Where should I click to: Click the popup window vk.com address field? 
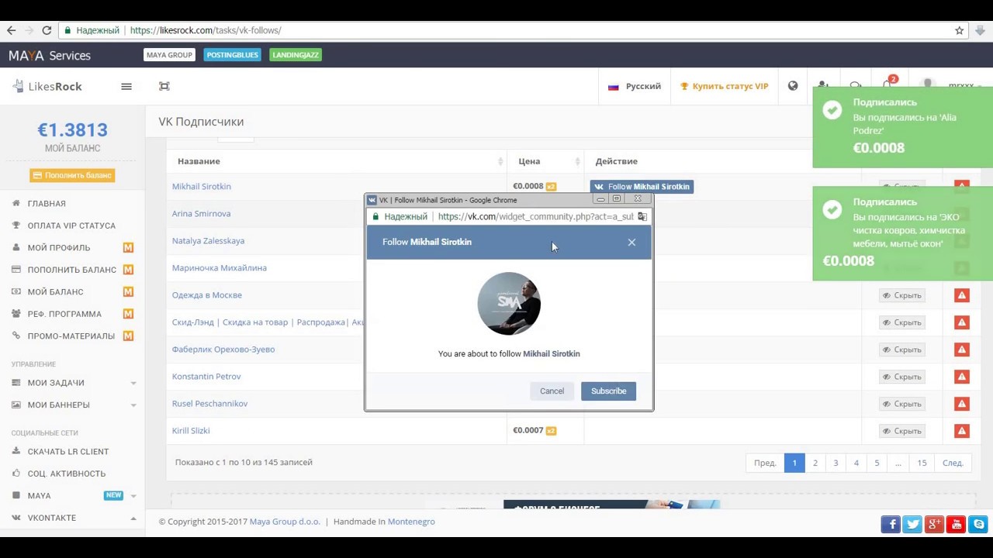point(535,216)
